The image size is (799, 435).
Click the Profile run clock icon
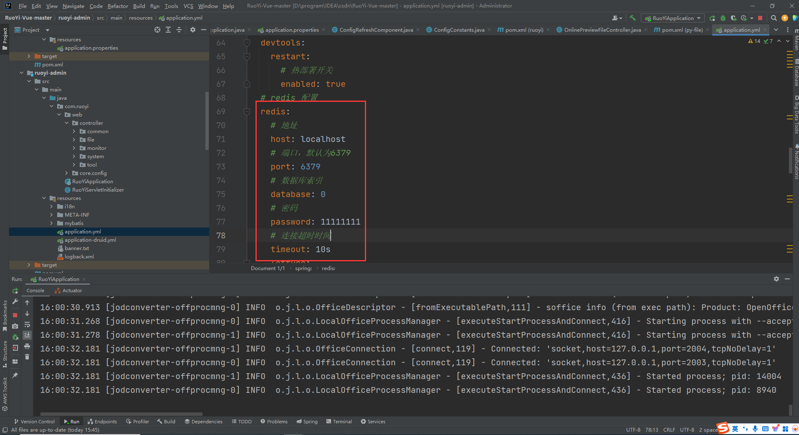click(744, 18)
